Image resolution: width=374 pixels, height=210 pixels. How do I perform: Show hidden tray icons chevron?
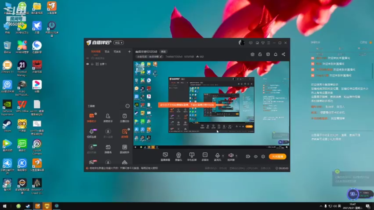[321, 206]
